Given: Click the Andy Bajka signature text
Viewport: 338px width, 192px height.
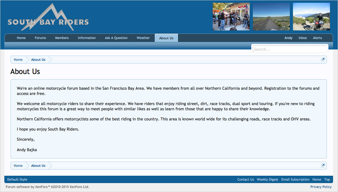Looking at the screenshot, I should [27, 150].
